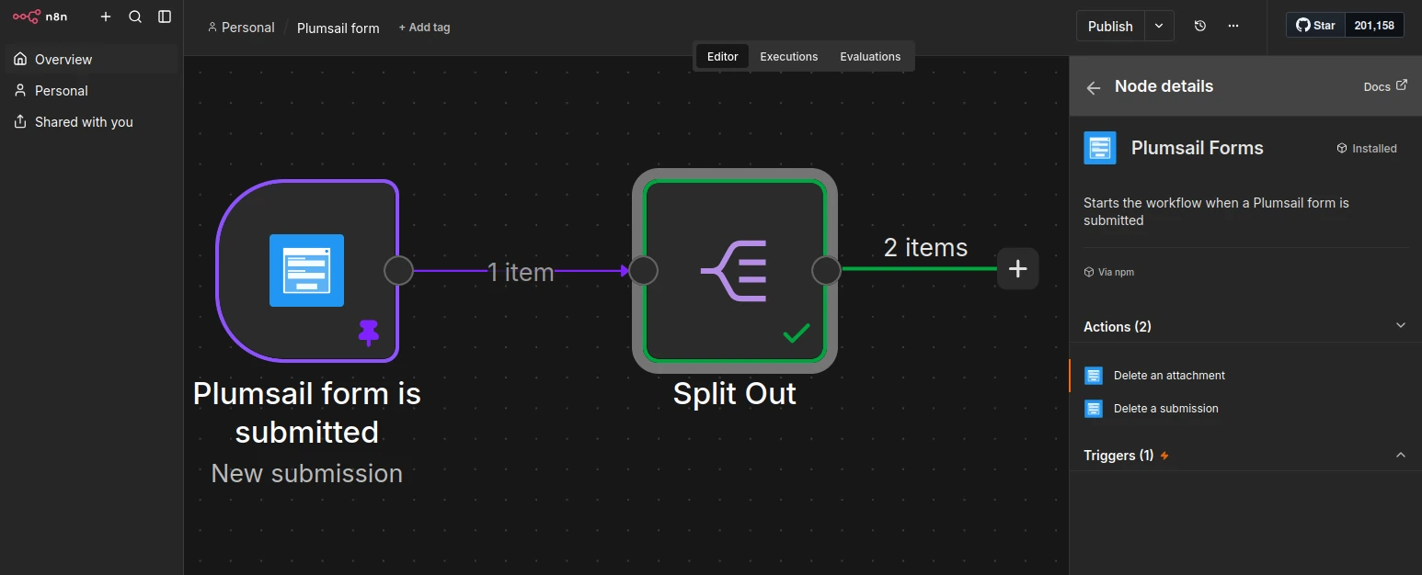Open Overview in sidebar
The width and height of the screenshot is (1422, 575).
point(91,59)
